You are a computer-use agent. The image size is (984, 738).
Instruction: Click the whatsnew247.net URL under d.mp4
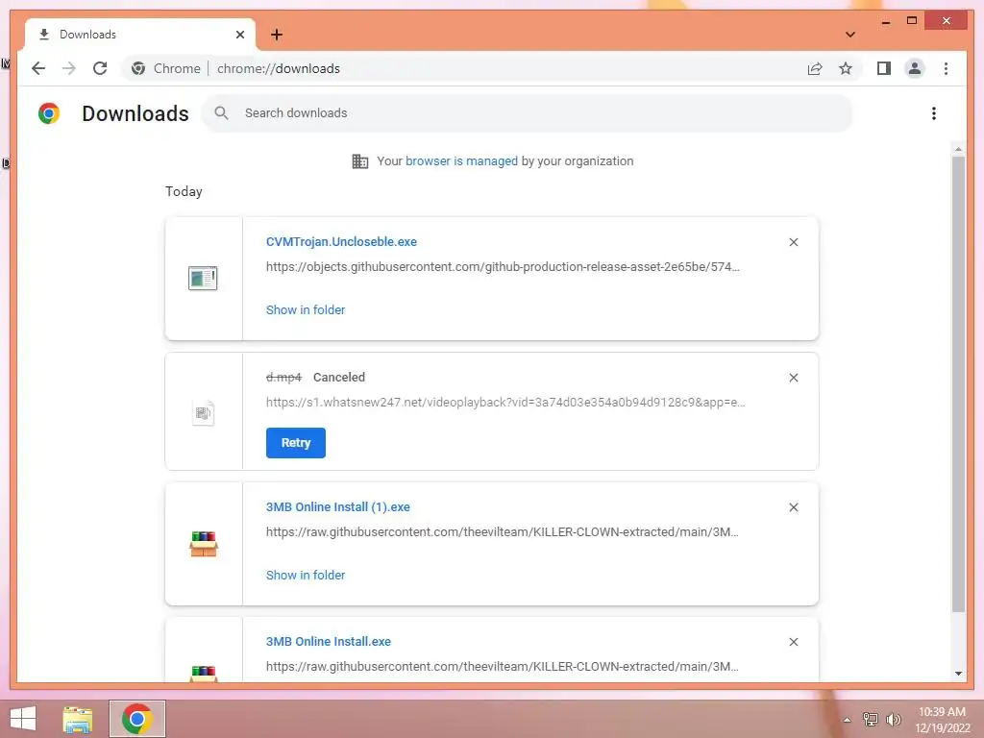(x=505, y=403)
